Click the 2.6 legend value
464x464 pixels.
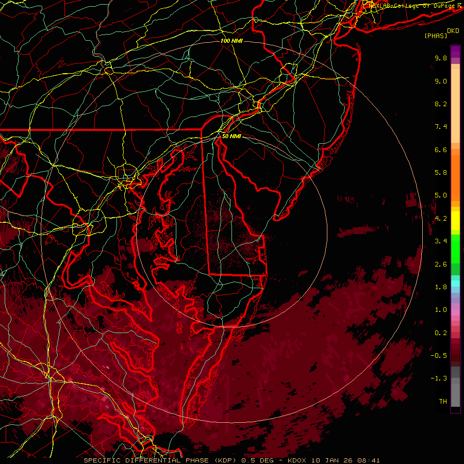pyautogui.click(x=441, y=264)
